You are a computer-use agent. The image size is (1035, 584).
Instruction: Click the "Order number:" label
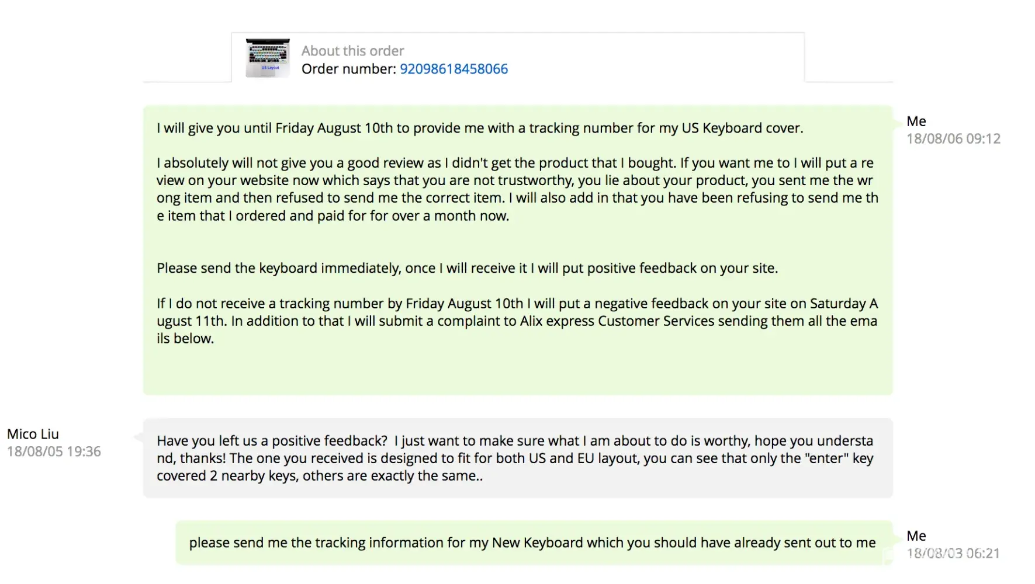click(x=349, y=69)
